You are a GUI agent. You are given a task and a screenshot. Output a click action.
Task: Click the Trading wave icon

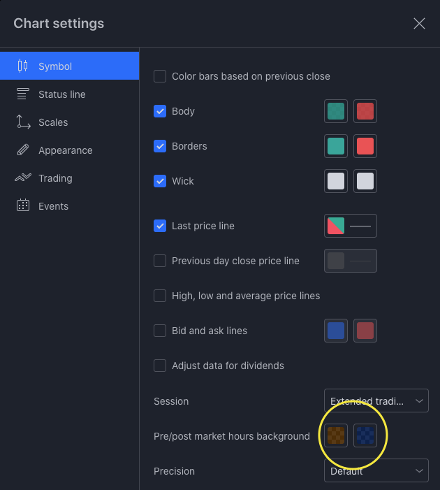click(23, 178)
